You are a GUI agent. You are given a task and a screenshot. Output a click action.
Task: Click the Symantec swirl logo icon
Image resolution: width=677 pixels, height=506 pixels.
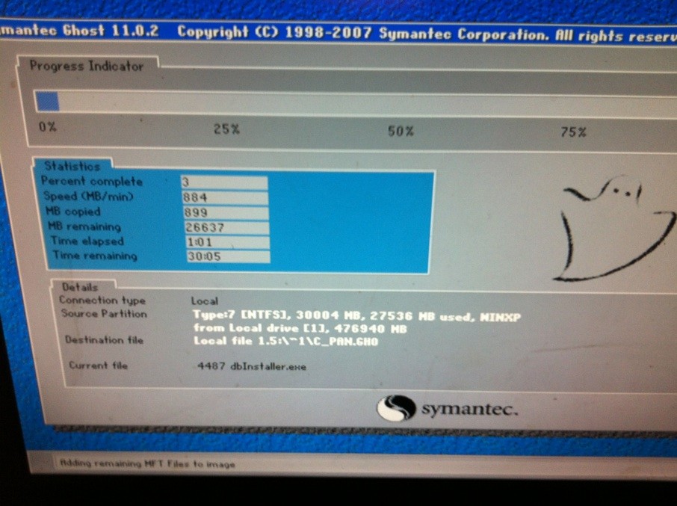click(396, 407)
